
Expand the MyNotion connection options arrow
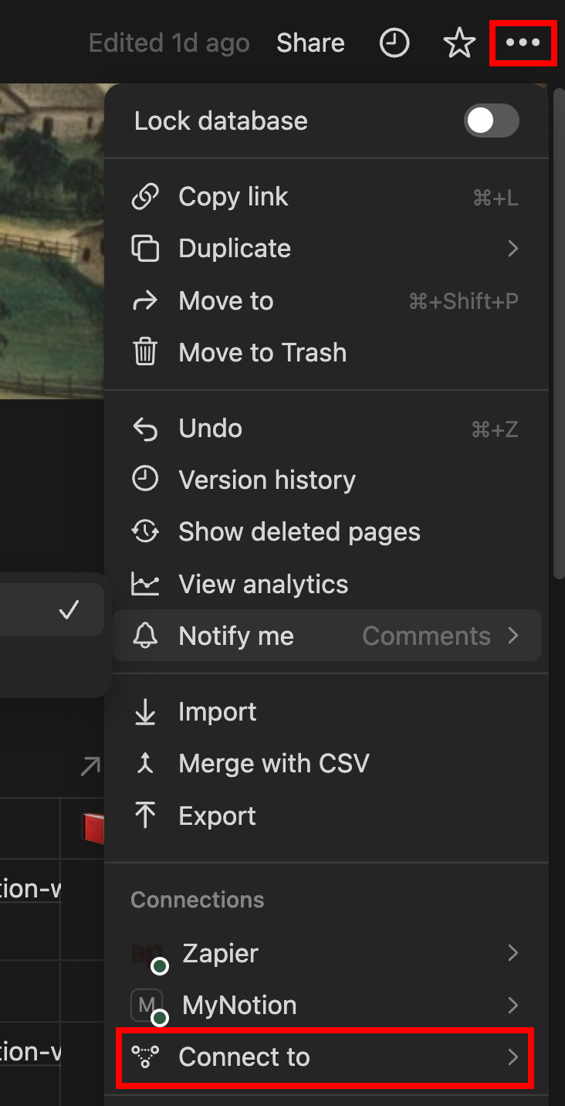pyautogui.click(x=513, y=1005)
